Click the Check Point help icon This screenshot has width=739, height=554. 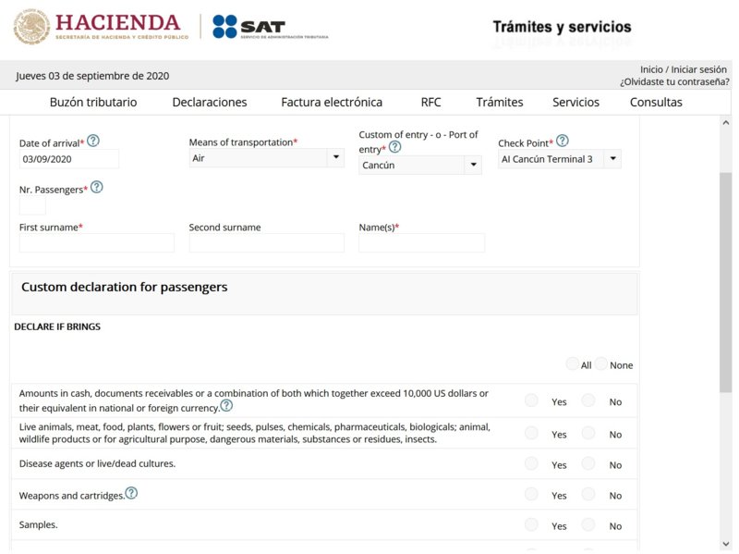[x=563, y=142]
